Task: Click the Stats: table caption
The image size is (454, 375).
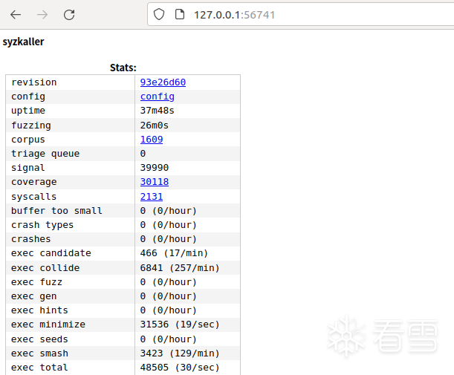Action: click(123, 68)
